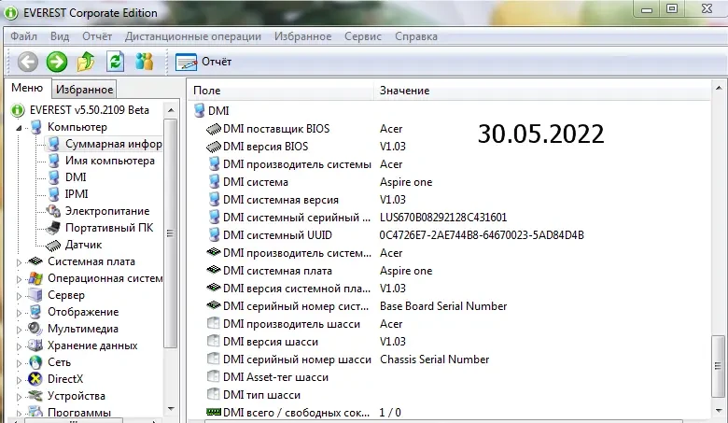
Task: Select the DMI системный UUID value
Action: (482, 235)
